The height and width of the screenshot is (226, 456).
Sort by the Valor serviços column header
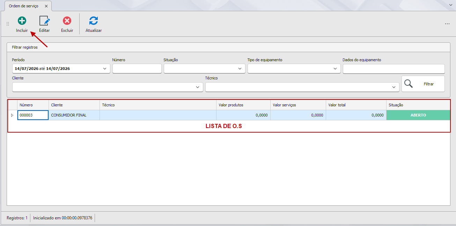298,105
